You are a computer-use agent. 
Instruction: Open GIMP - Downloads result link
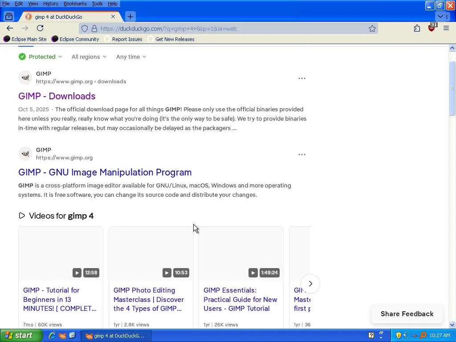point(57,96)
